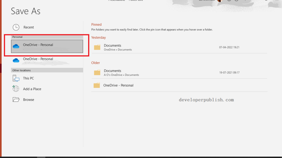Click the Older group label
The height and width of the screenshot is (158, 282).
95,63
